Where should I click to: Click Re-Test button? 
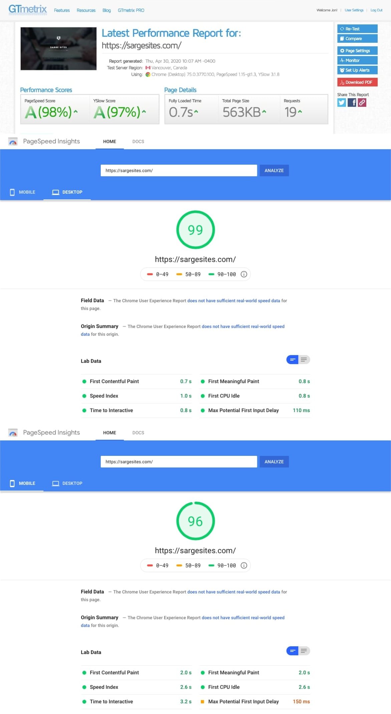(x=357, y=29)
